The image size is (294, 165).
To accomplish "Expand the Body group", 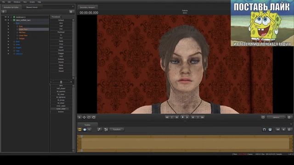I will tap(14, 42).
